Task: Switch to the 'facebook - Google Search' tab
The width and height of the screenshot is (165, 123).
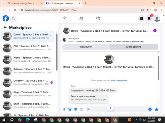Action: click(25, 3)
